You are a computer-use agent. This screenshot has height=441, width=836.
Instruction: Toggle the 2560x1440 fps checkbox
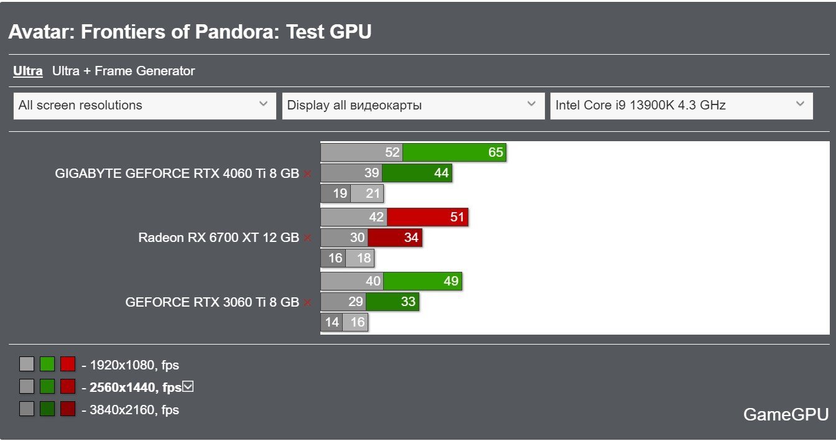[x=188, y=387]
